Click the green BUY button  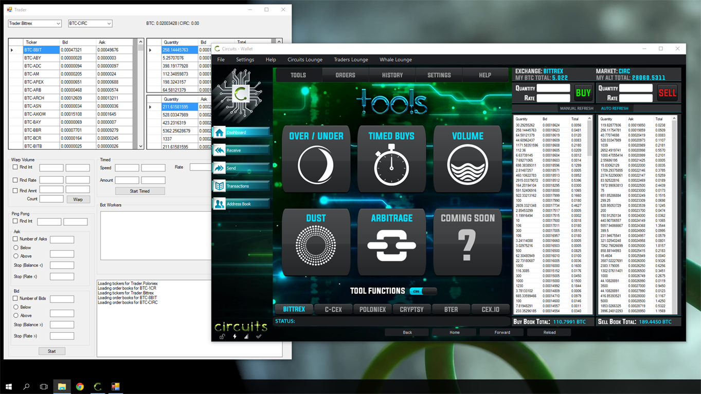(583, 93)
